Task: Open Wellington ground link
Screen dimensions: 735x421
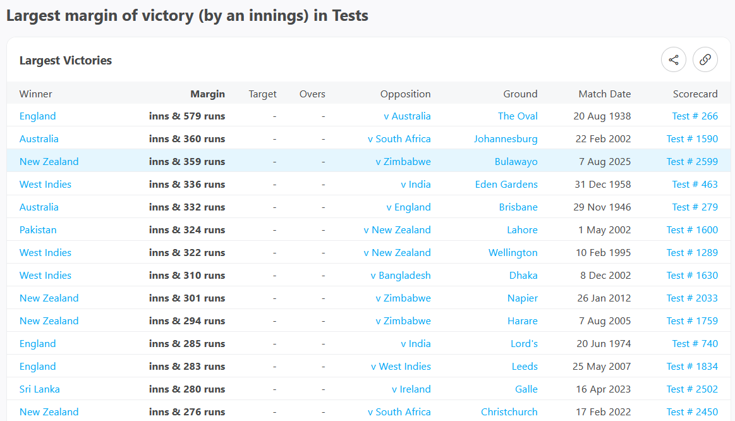Action: click(513, 253)
